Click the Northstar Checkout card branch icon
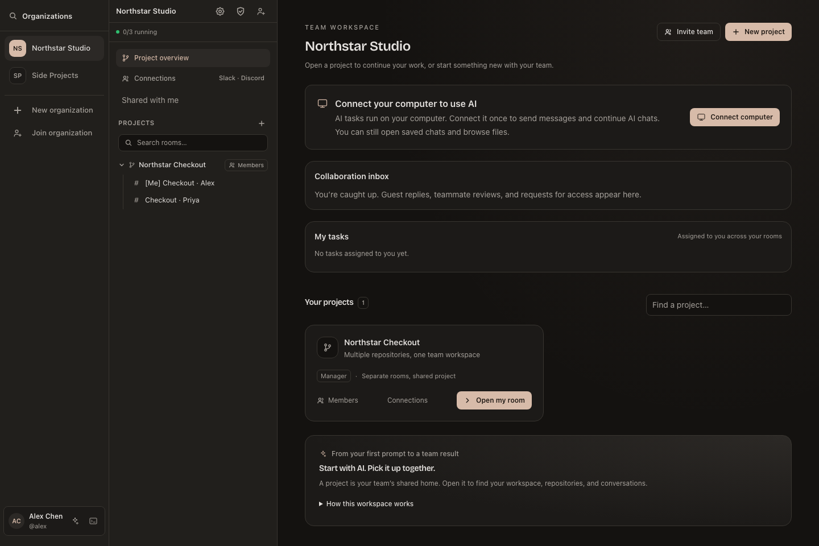The image size is (819, 546). click(328, 348)
